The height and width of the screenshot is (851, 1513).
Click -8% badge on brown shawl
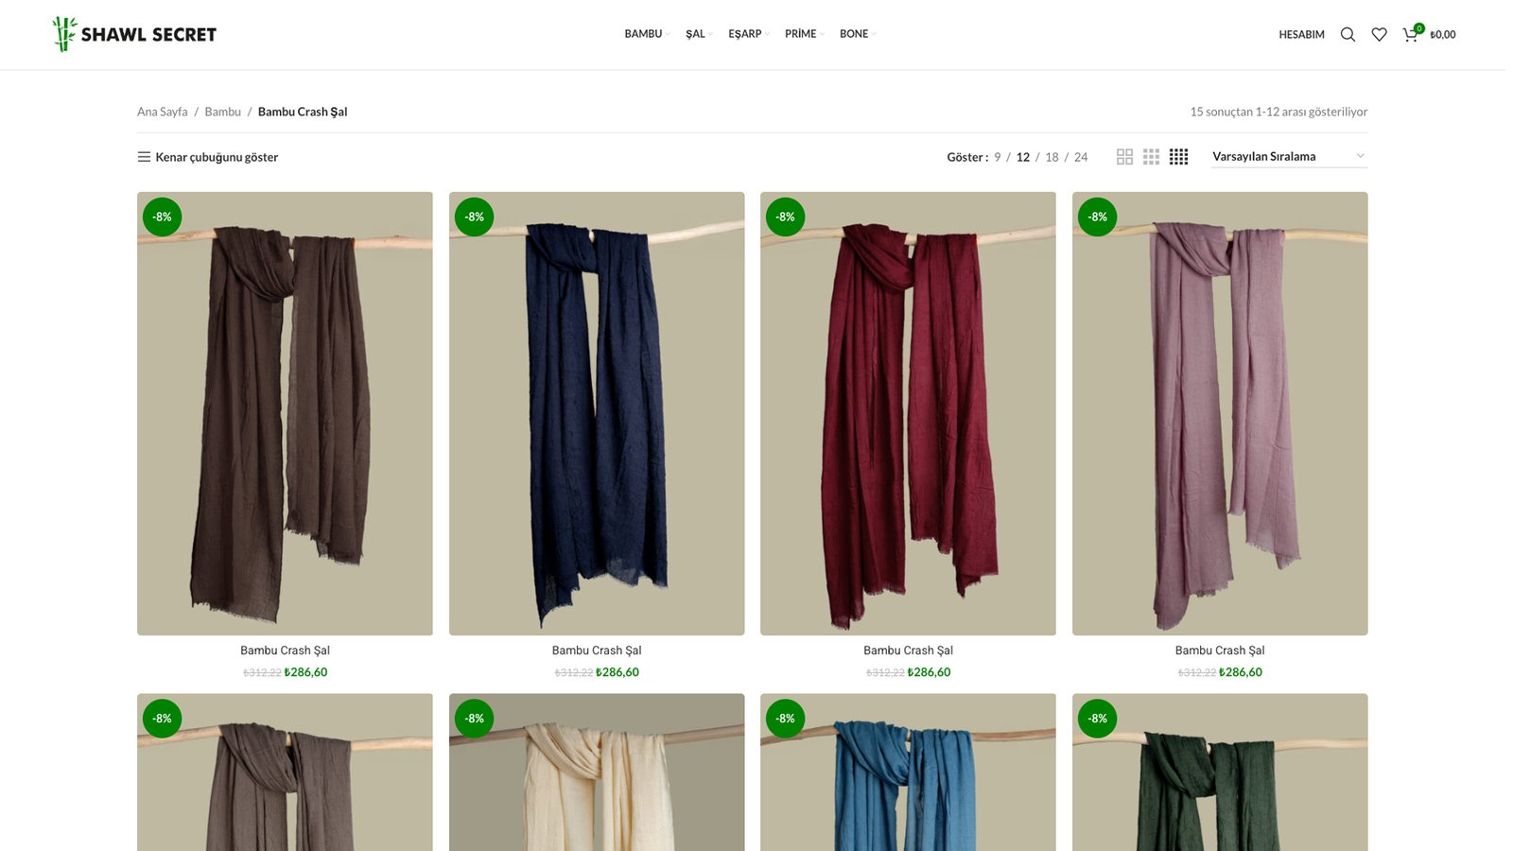163,217
